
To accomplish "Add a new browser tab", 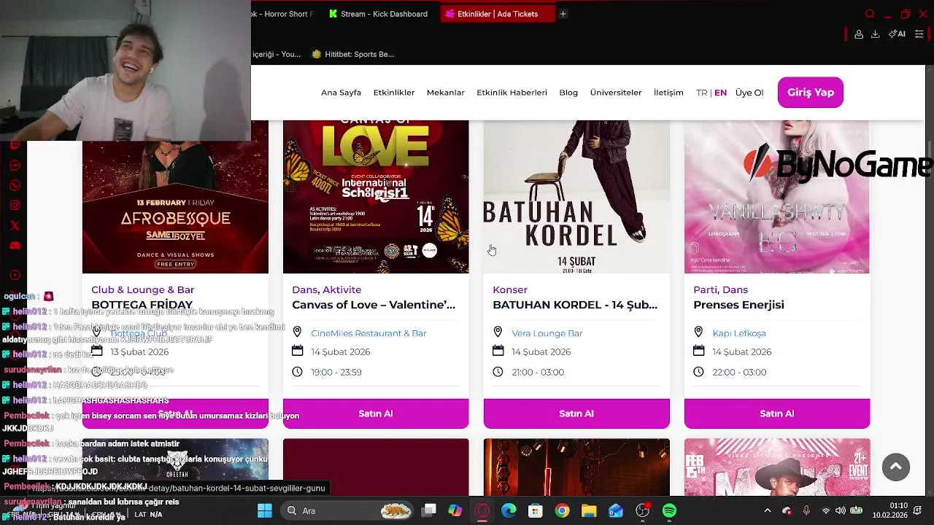I will [x=563, y=14].
